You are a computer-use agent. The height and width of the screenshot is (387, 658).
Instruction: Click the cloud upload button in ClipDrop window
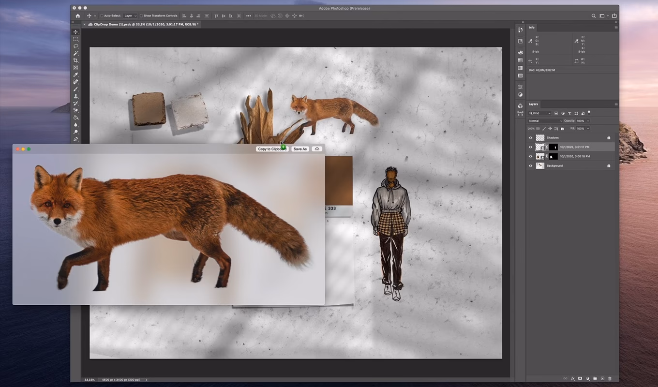pyautogui.click(x=317, y=149)
